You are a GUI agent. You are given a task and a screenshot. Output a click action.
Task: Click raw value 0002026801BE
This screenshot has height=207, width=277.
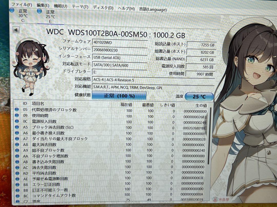click(194, 128)
